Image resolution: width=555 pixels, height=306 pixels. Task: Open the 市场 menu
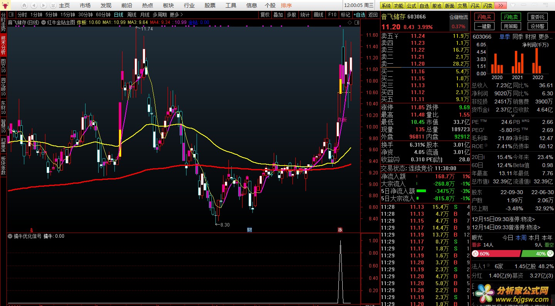tap(85, 5)
